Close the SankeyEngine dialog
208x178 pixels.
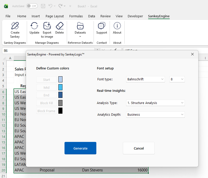pos(192,54)
